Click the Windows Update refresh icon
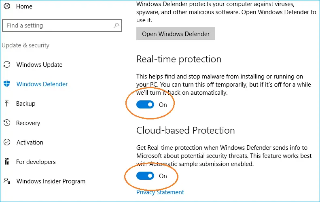 point(7,64)
